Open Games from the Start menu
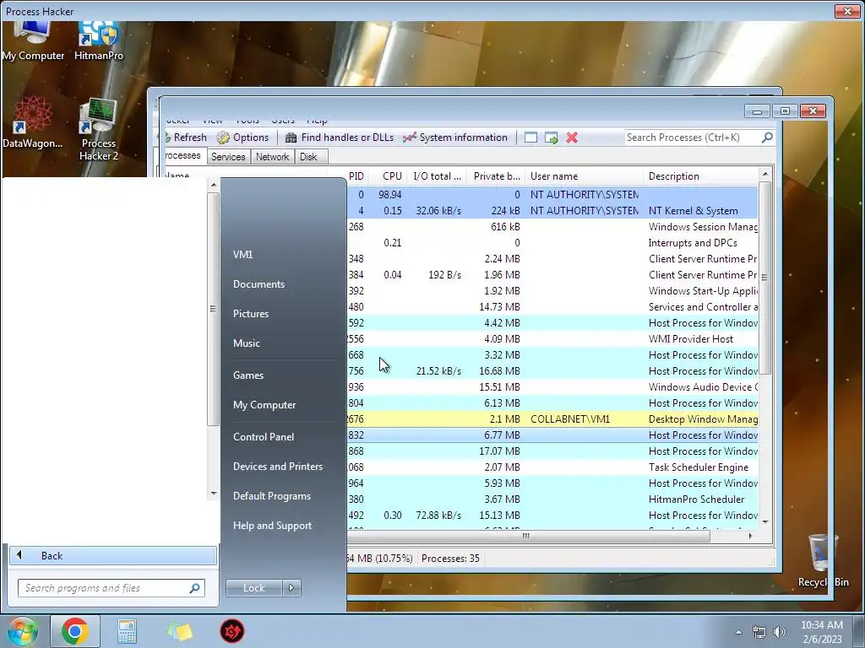865x648 pixels. 248,375
